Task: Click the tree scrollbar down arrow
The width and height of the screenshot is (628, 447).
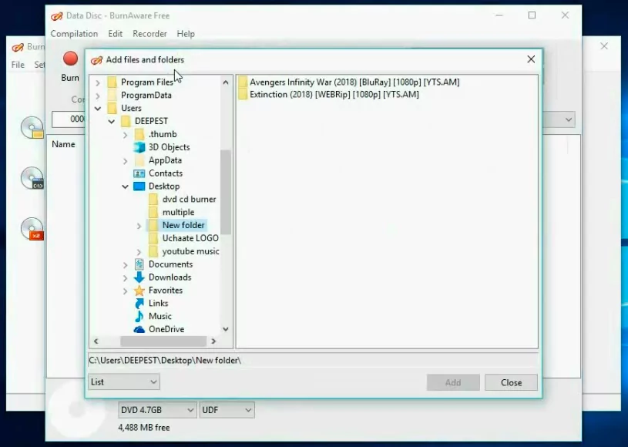Action: tap(226, 329)
